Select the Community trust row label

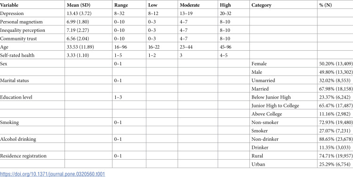[18, 38]
